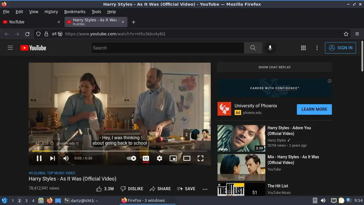Enable miniplayer mode

coord(173,158)
